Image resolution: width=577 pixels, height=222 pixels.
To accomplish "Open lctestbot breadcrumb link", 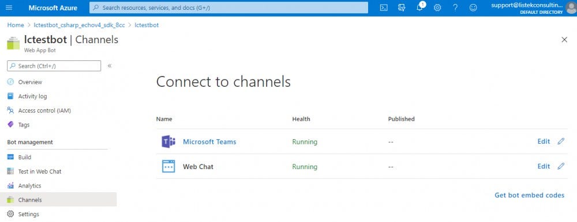I will (x=147, y=25).
